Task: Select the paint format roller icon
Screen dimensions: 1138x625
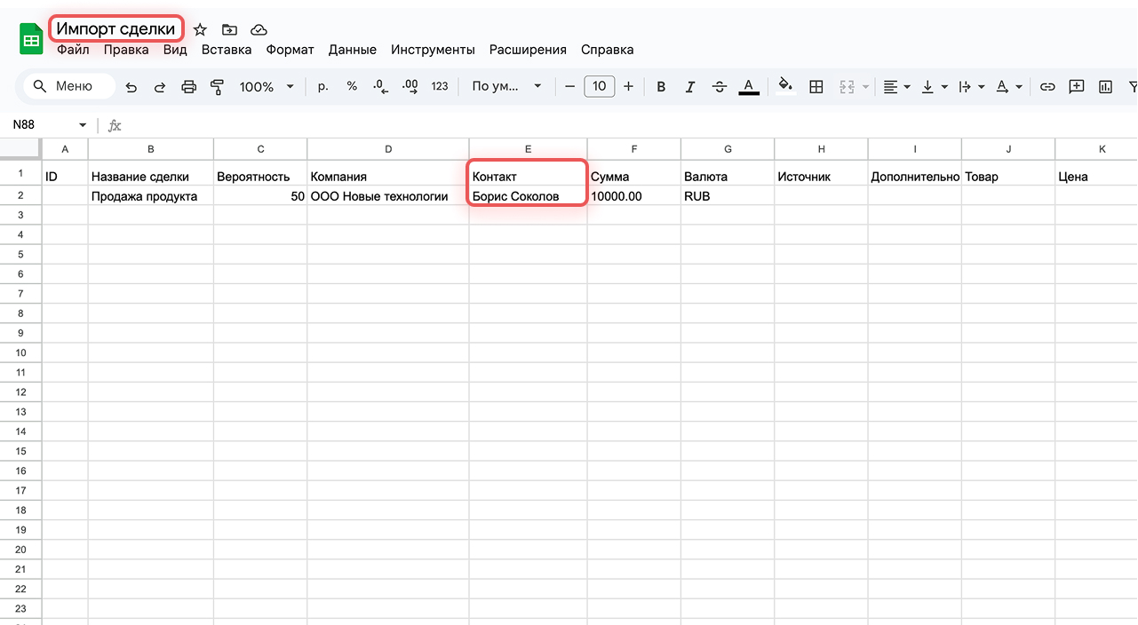Action: point(217,86)
